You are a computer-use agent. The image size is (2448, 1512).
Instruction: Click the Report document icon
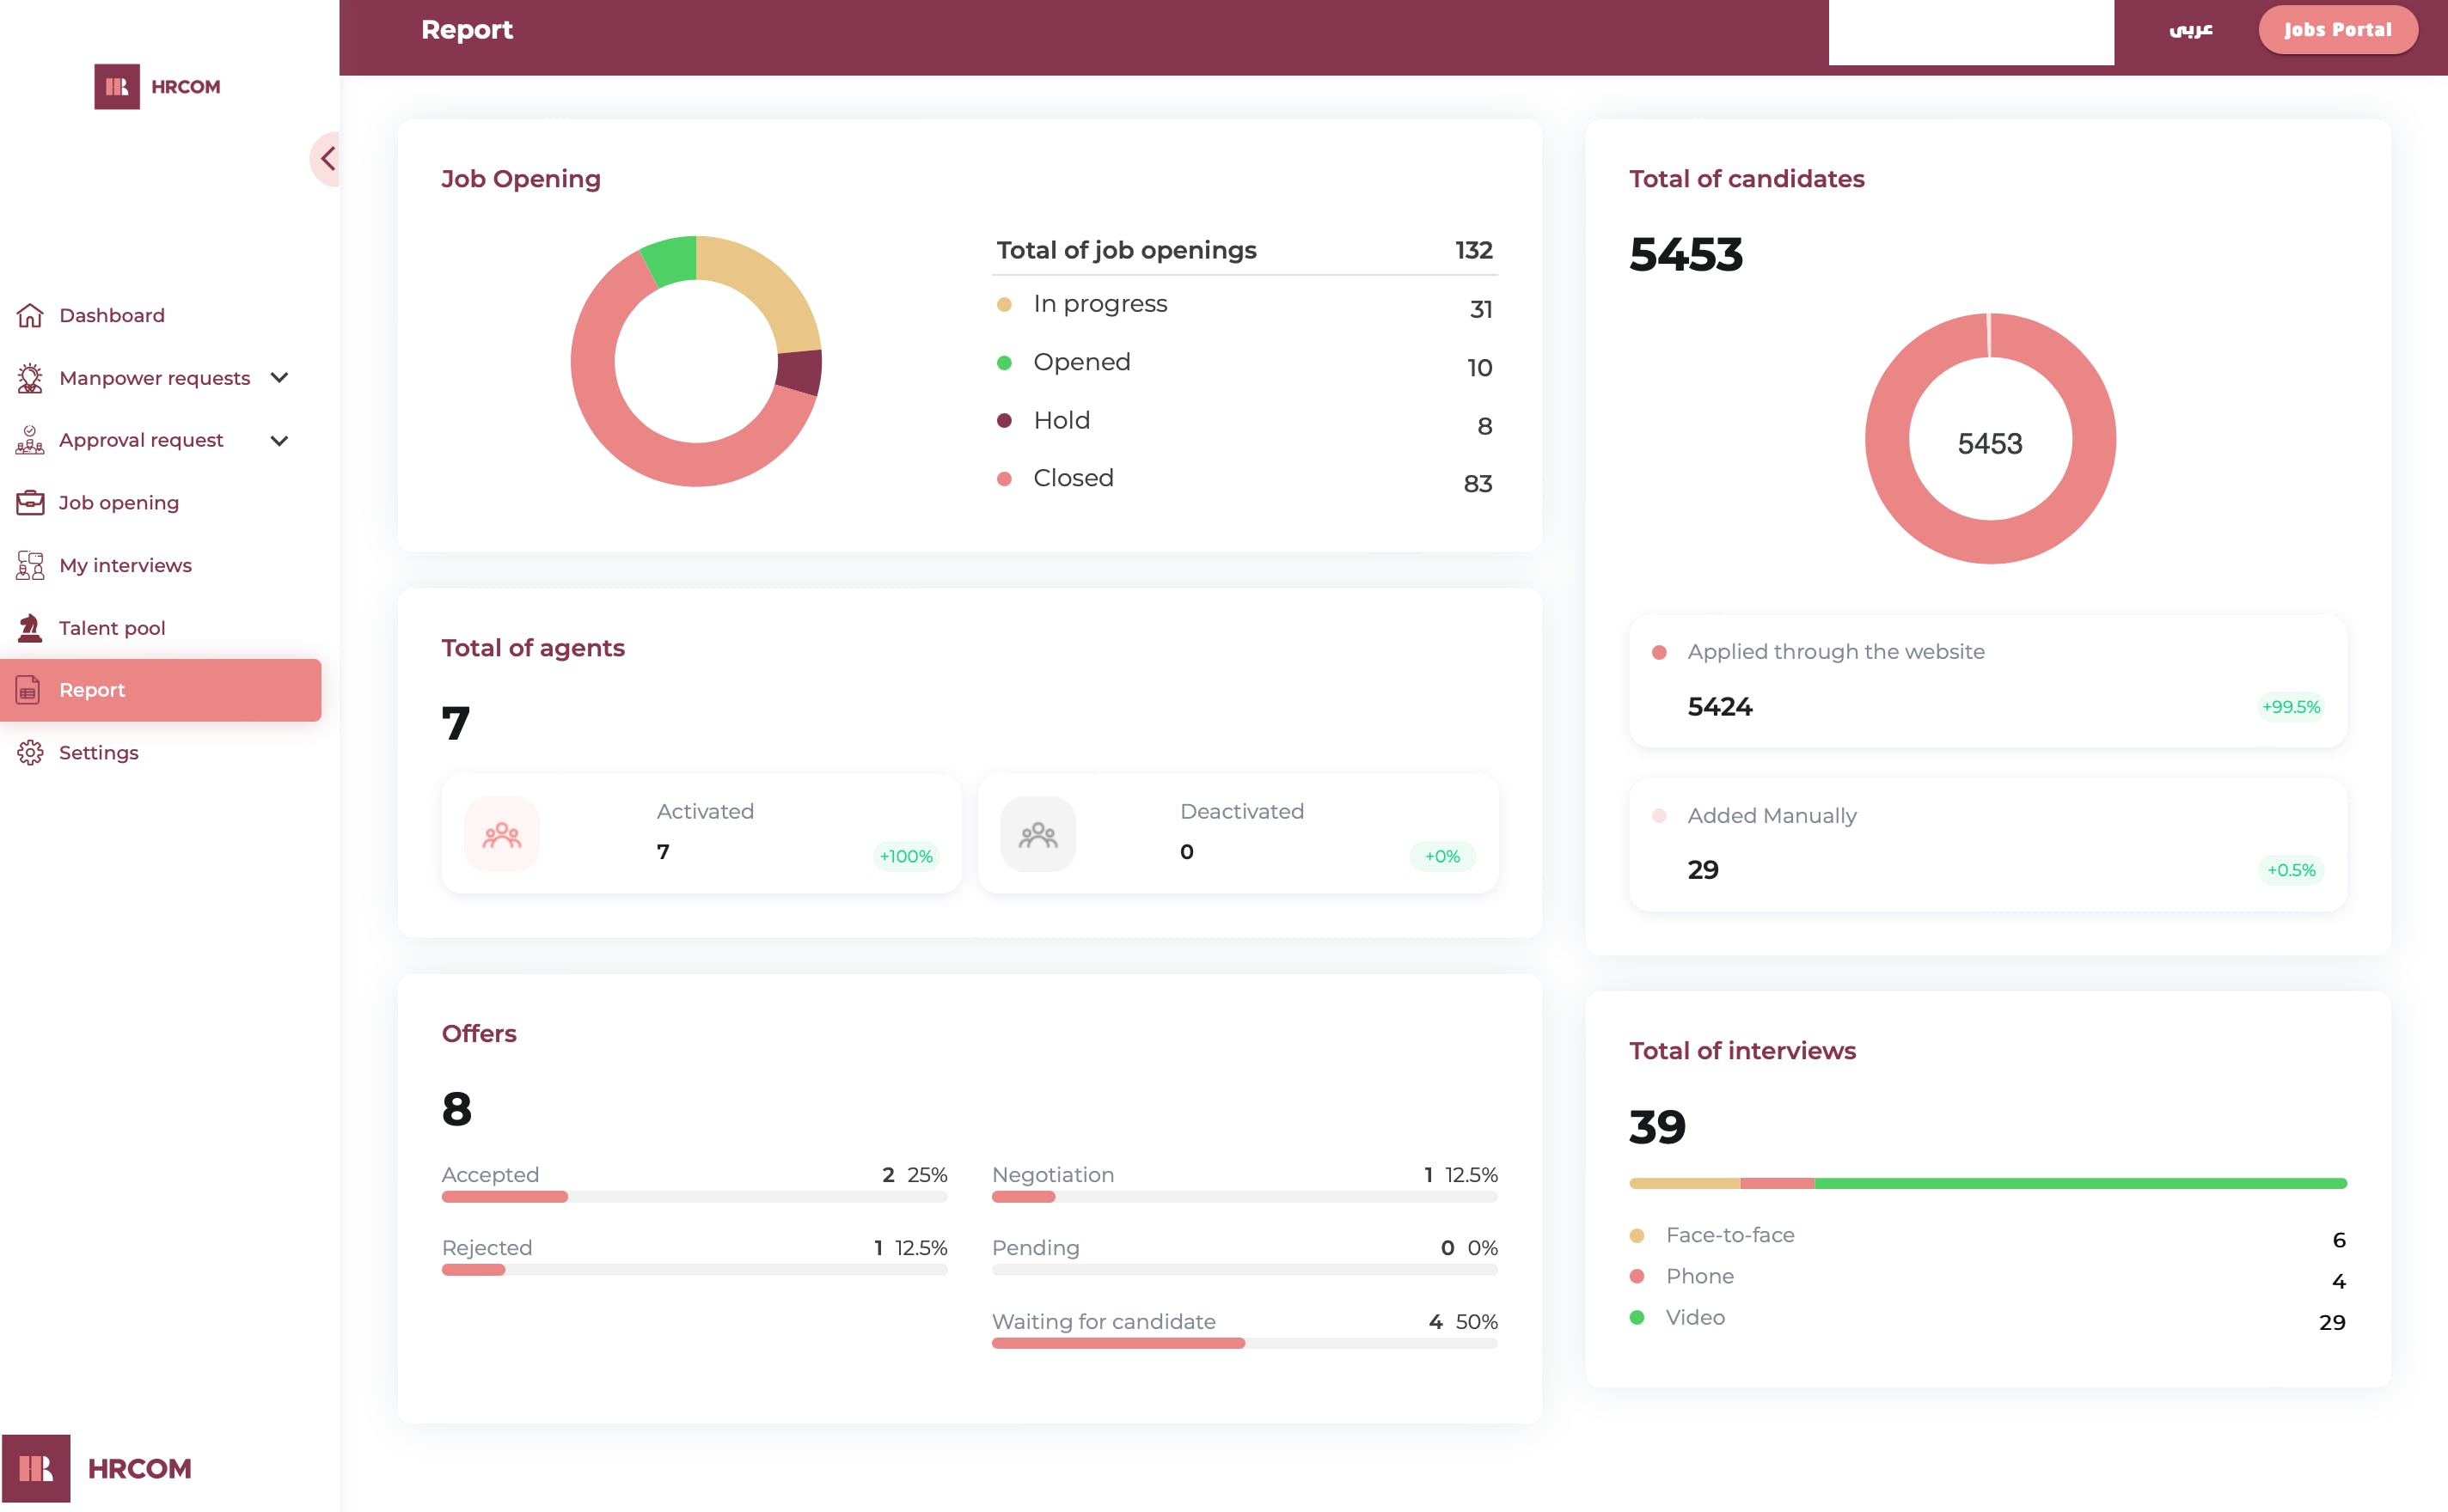(x=28, y=690)
